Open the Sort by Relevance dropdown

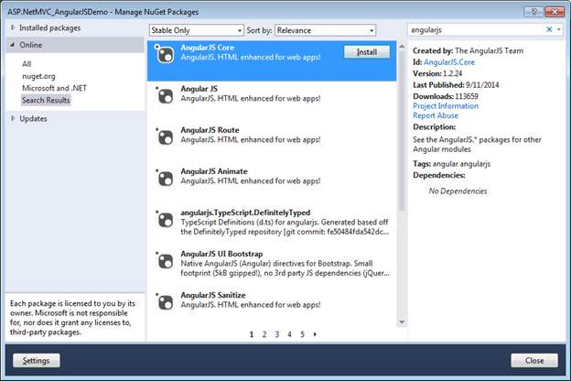[x=325, y=30]
